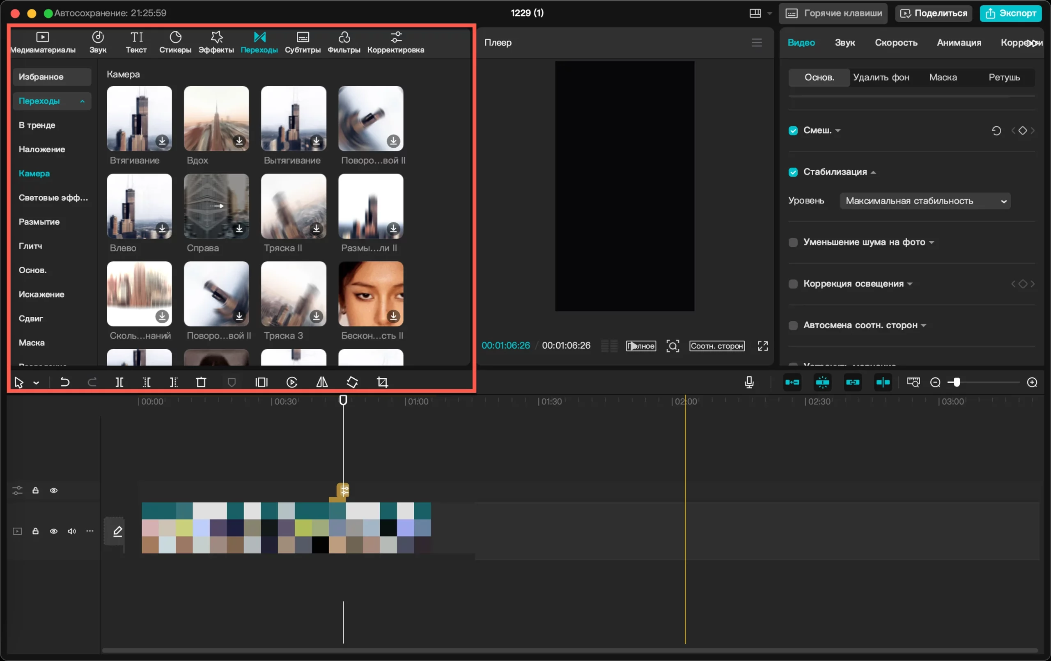Collapse the Стабилизация section arrow
The width and height of the screenshot is (1051, 661).
coord(873,172)
